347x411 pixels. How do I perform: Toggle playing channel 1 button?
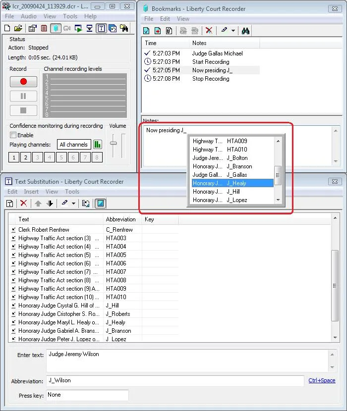14,157
